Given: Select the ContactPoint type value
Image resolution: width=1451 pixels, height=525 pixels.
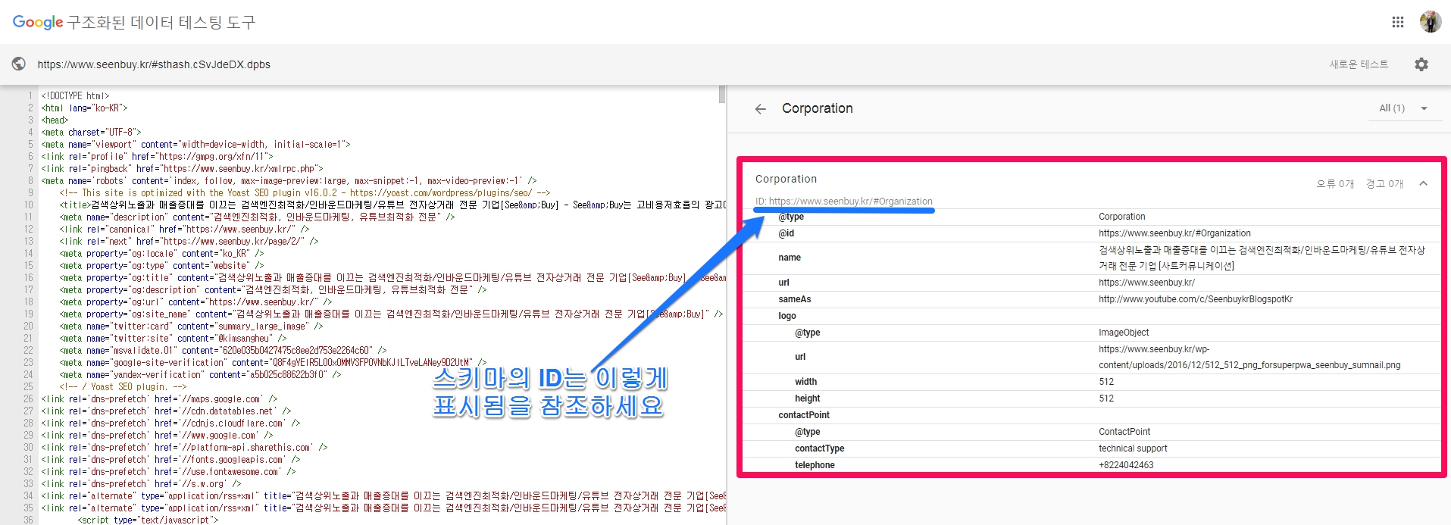Looking at the screenshot, I should (x=1124, y=432).
